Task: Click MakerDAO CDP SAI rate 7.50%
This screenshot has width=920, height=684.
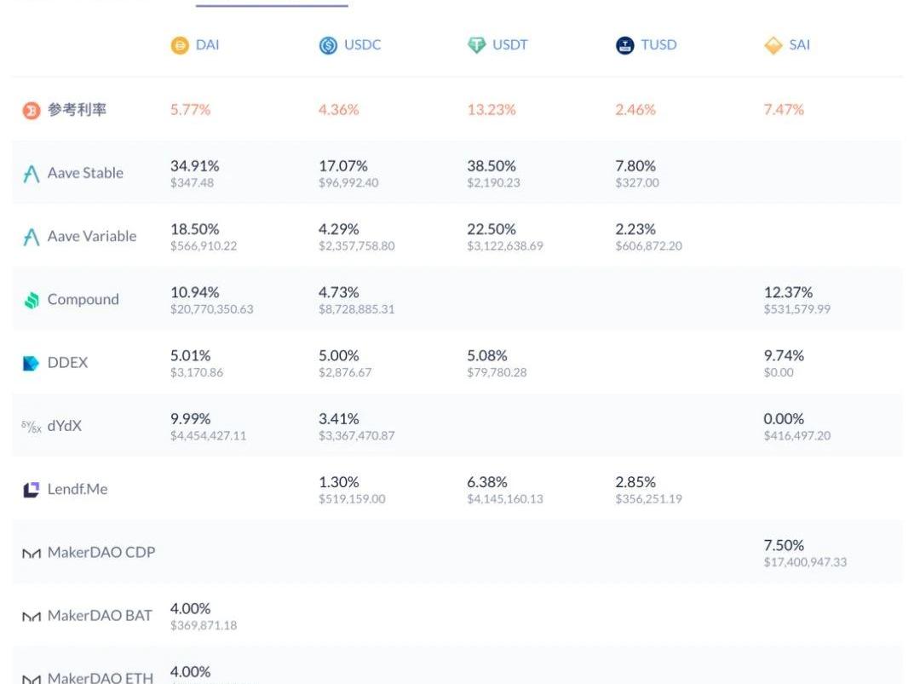Action: tap(783, 545)
